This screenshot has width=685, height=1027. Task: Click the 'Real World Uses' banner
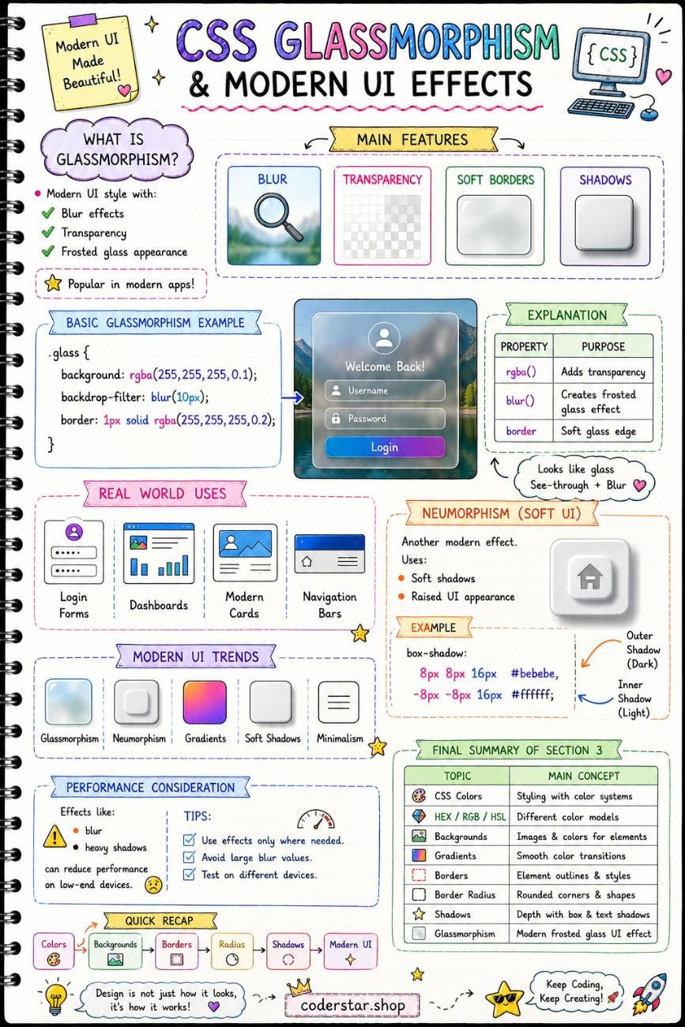coord(163,494)
